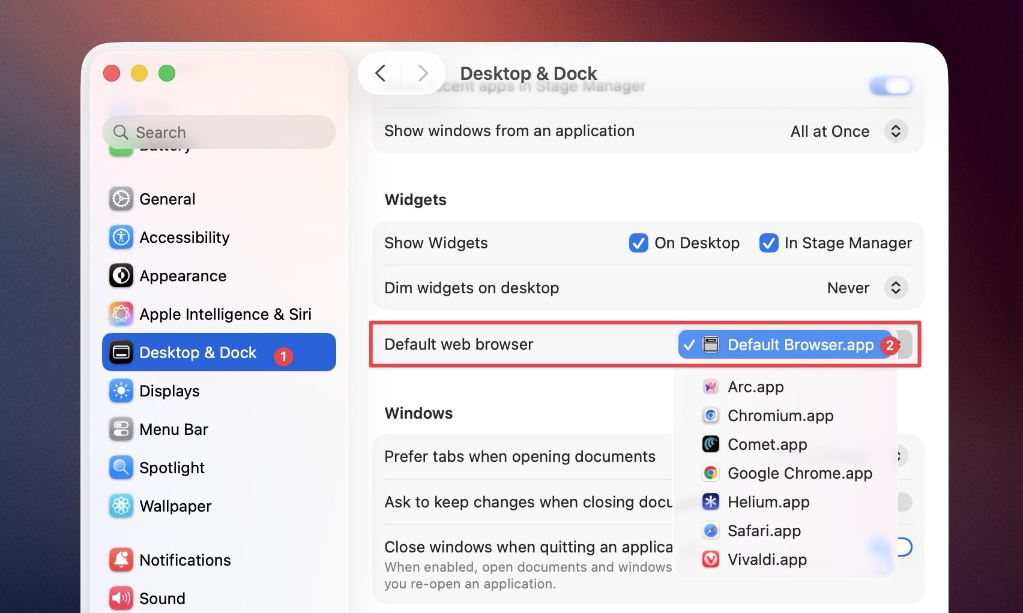Click the Google Chrome icon in list

711,473
